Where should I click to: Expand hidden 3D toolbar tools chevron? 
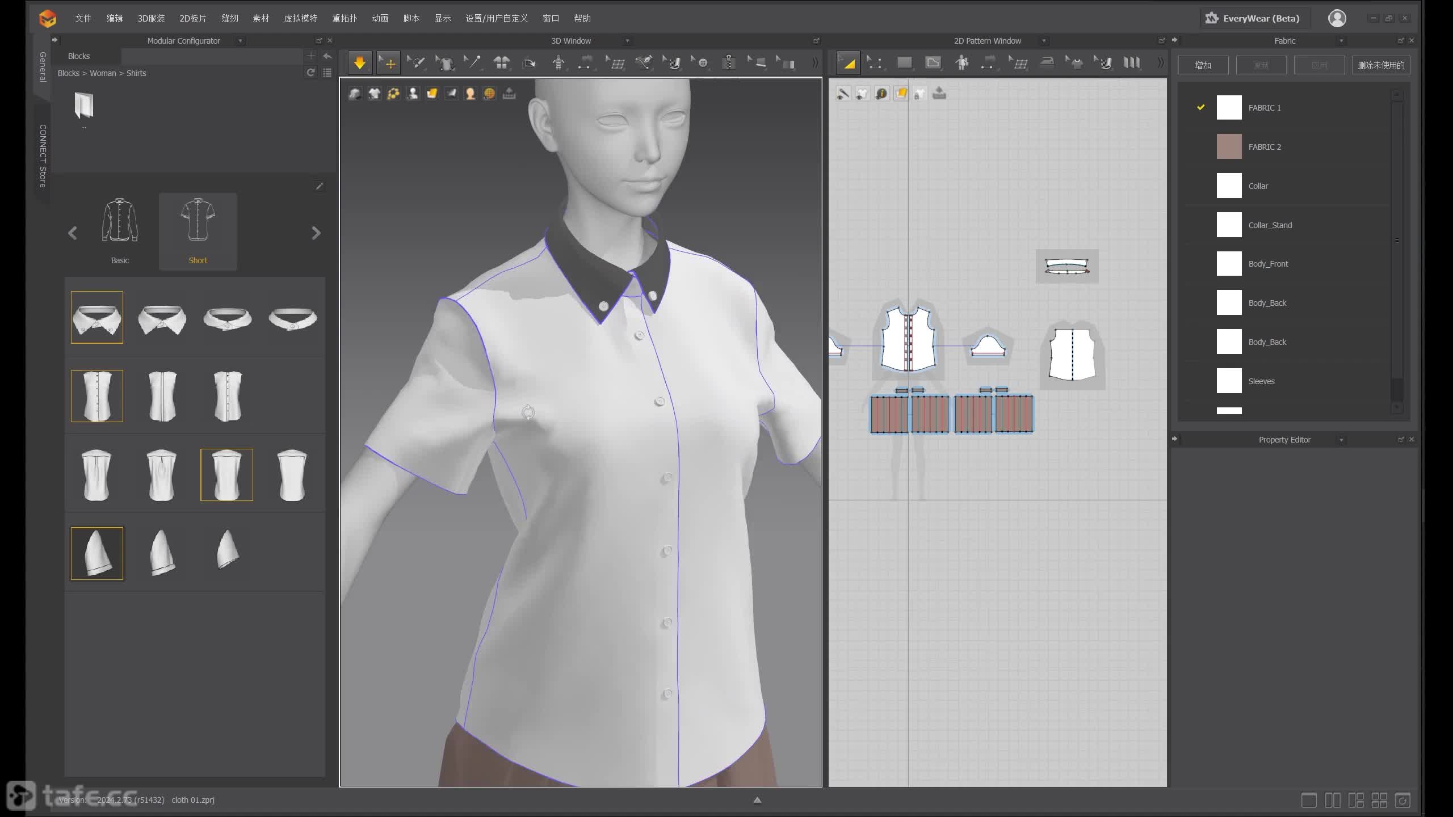tap(815, 63)
